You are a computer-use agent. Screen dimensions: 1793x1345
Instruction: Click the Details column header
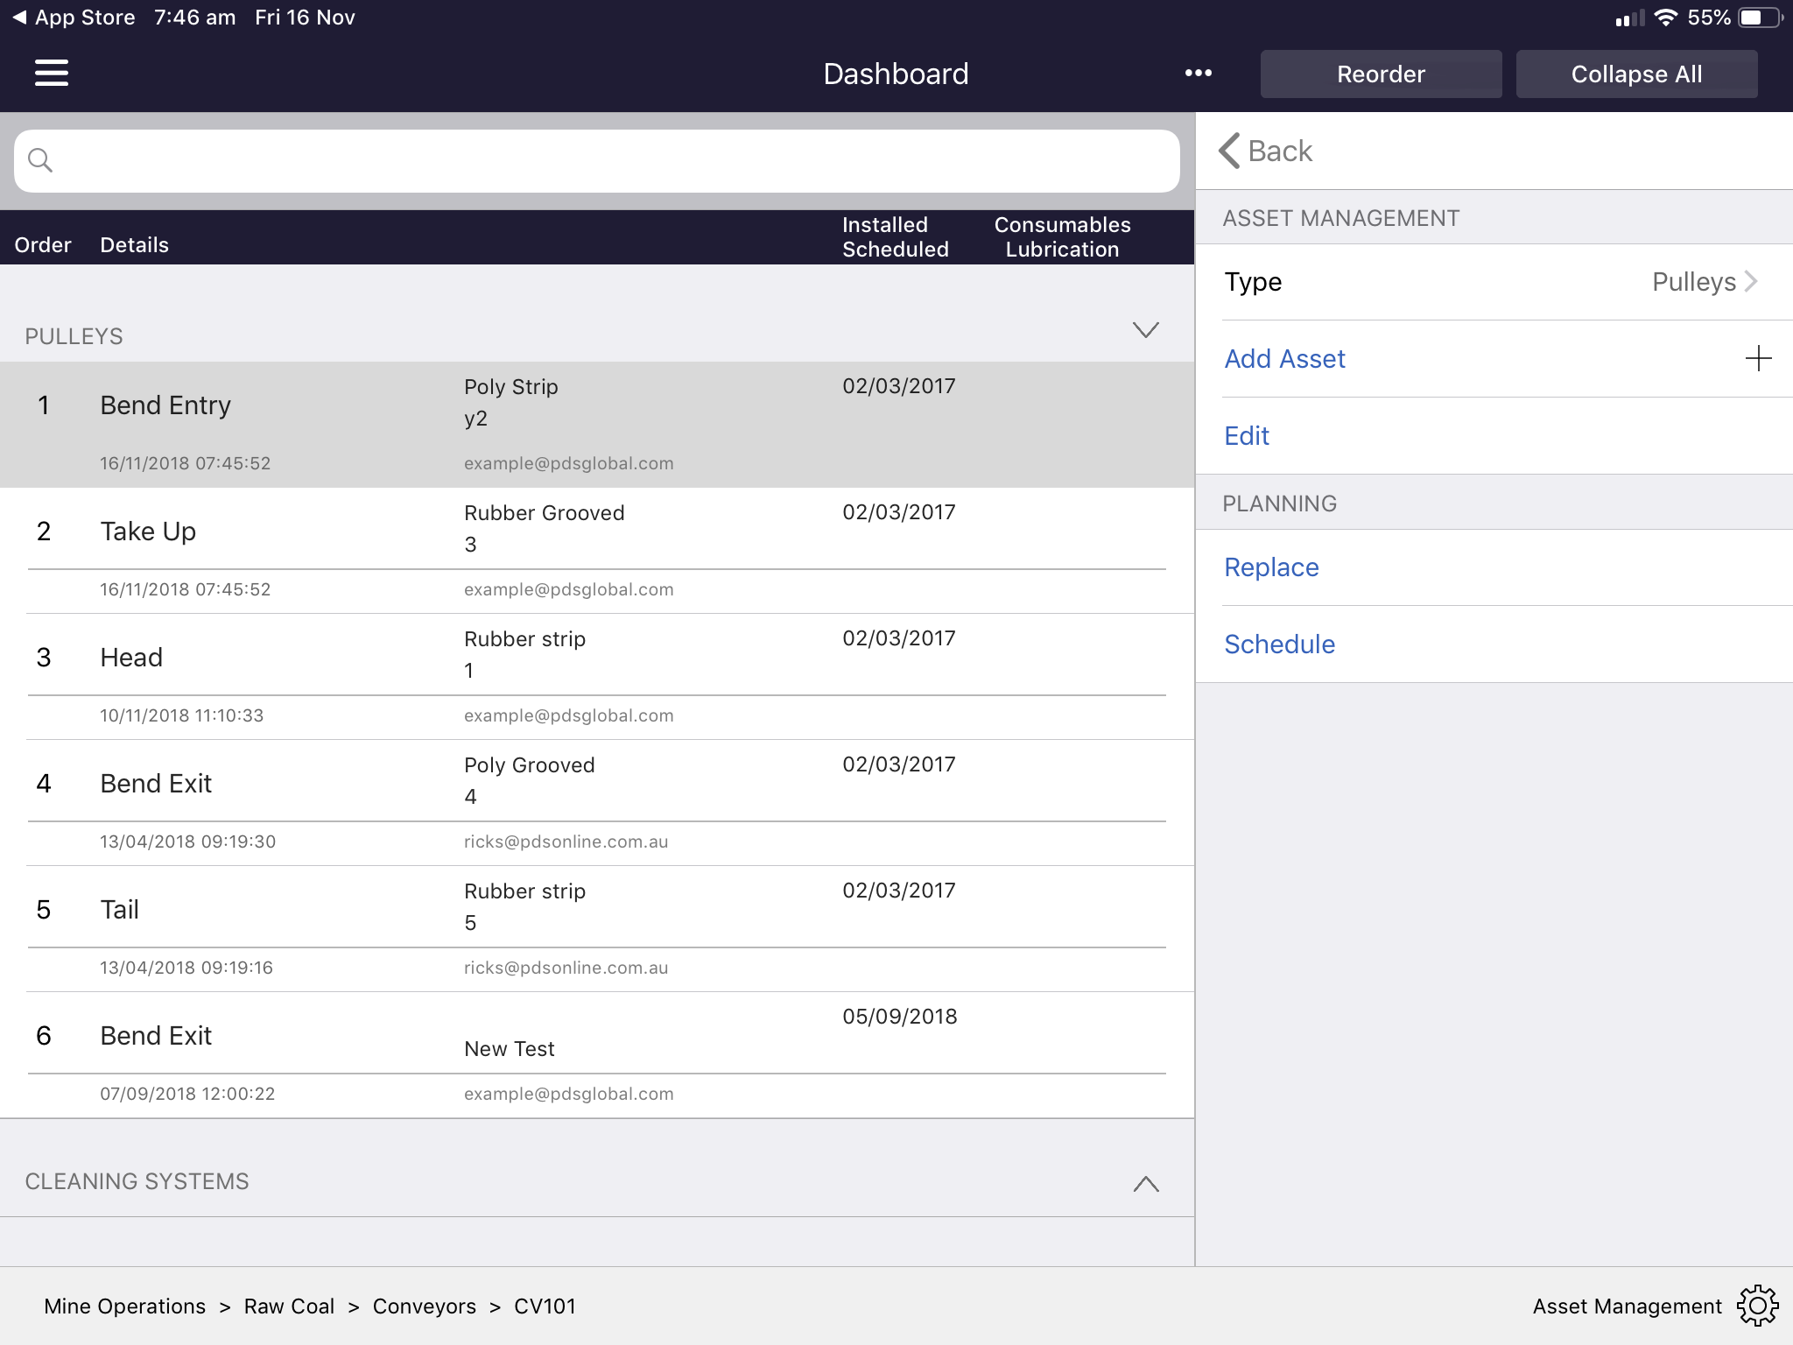(x=134, y=245)
